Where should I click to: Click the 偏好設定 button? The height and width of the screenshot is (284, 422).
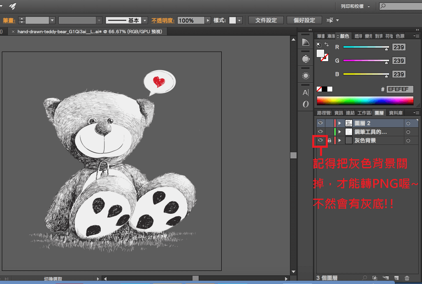point(304,20)
